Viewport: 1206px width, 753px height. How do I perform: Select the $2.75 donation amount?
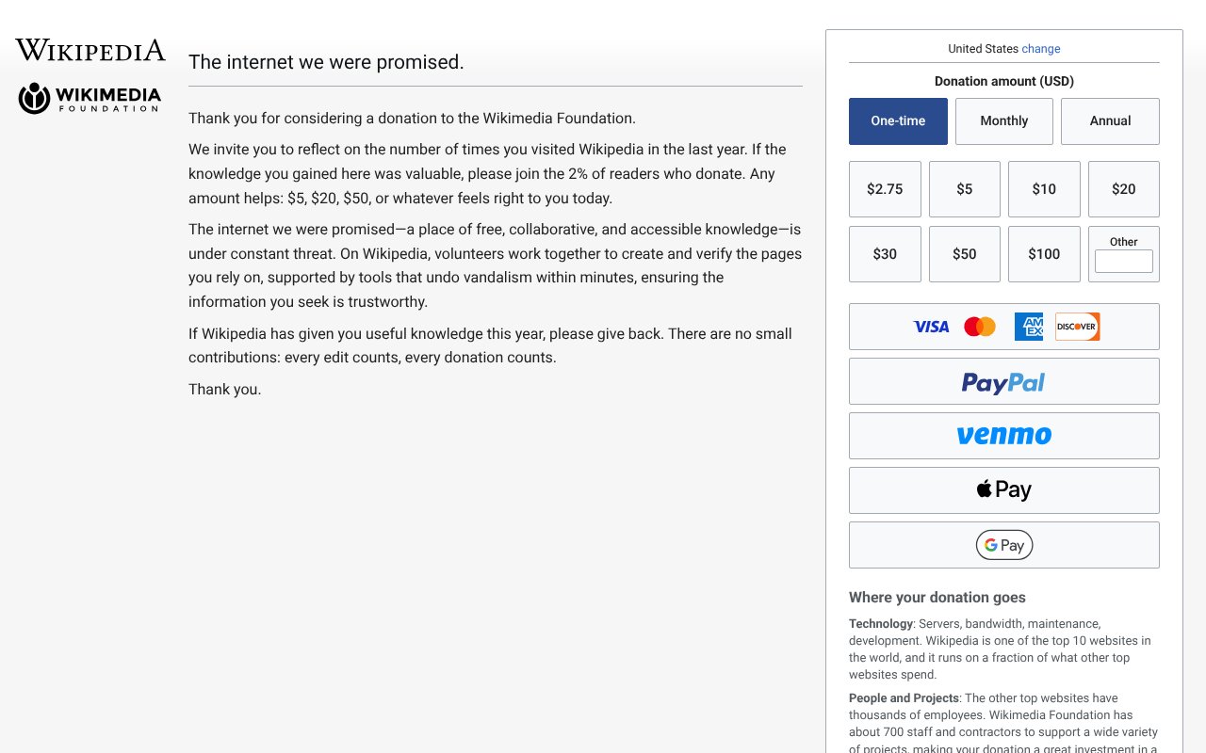[x=885, y=189]
